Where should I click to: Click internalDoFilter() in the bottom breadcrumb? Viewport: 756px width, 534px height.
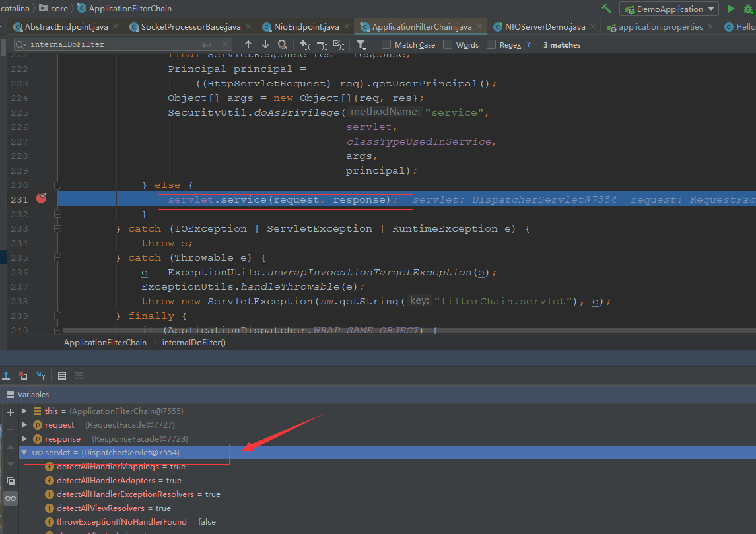point(194,343)
